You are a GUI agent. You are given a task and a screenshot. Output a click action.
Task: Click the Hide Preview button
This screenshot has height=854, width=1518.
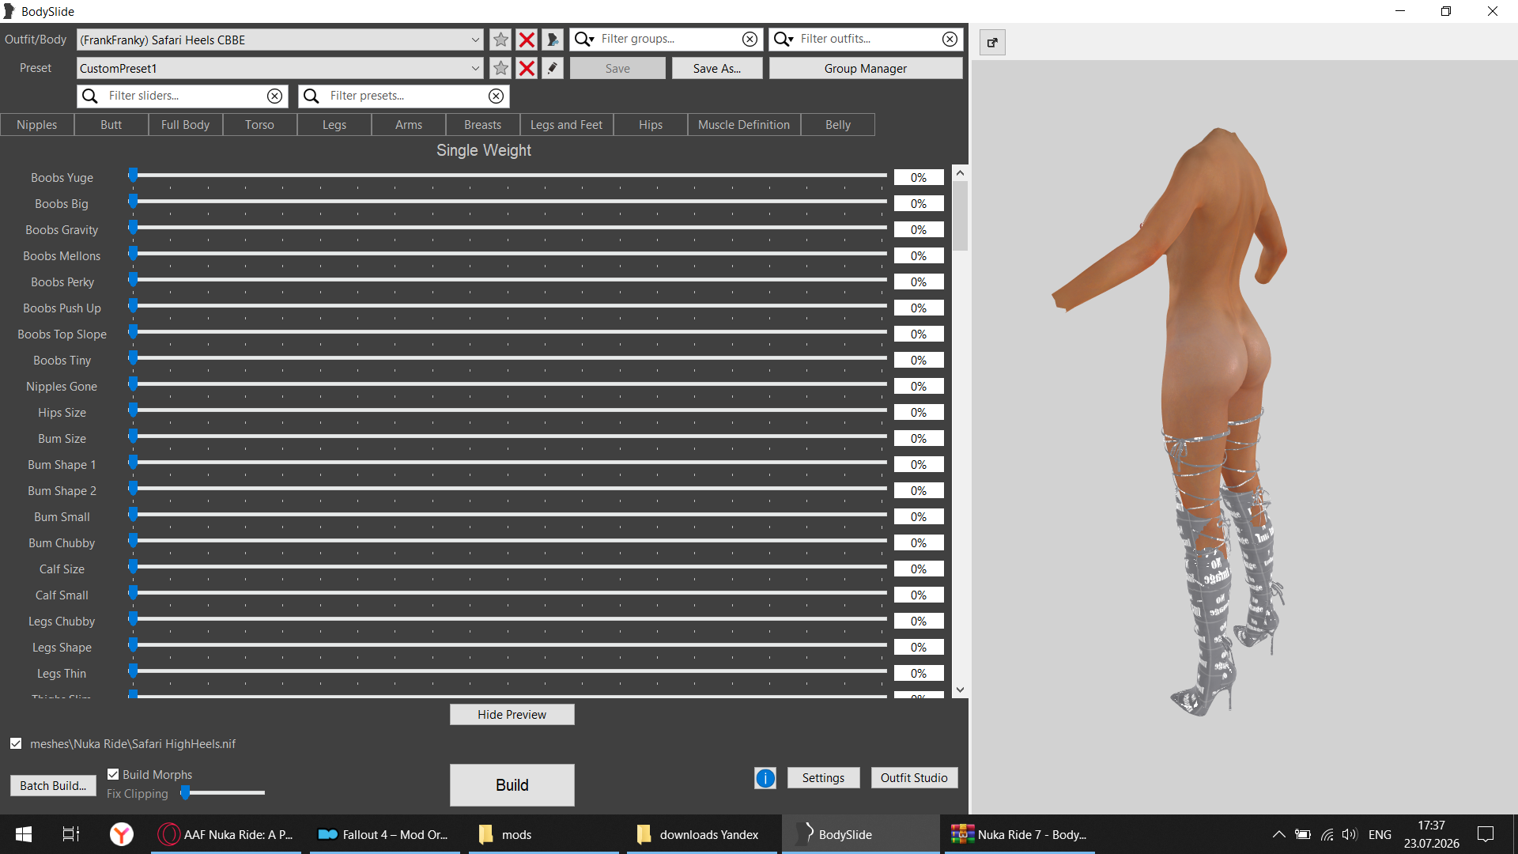tap(512, 715)
